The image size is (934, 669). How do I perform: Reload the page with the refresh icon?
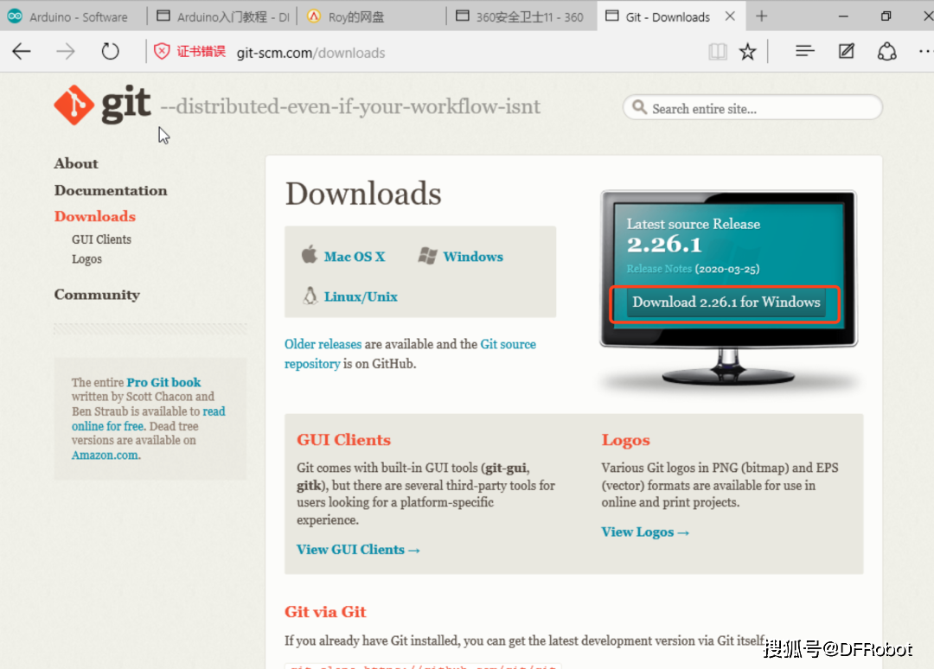[x=110, y=52]
